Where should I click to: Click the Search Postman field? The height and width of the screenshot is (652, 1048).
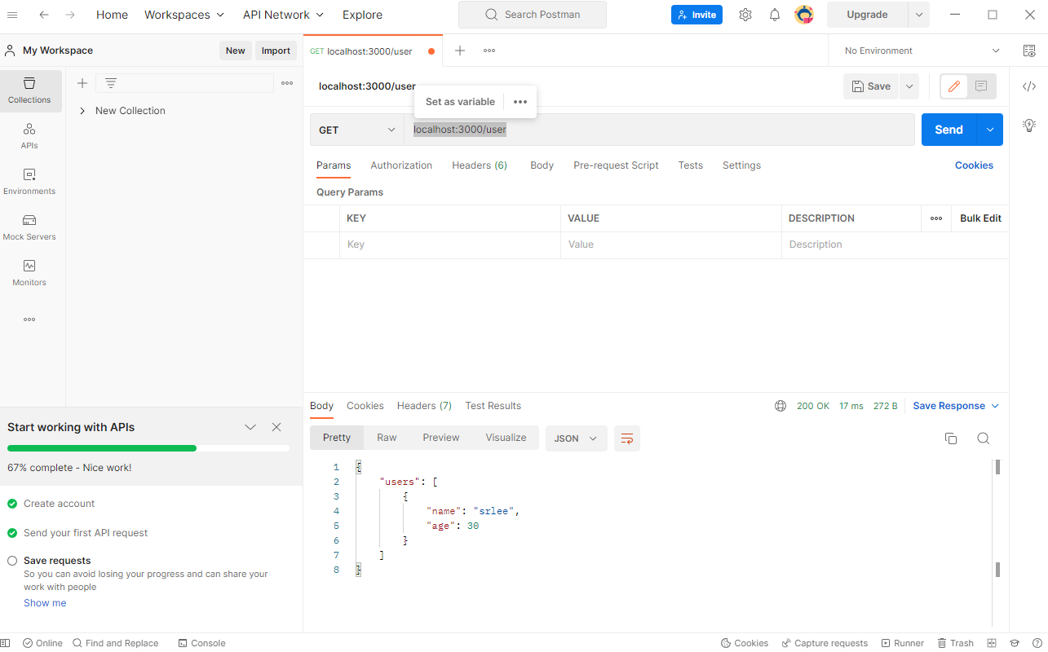pos(533,15)
